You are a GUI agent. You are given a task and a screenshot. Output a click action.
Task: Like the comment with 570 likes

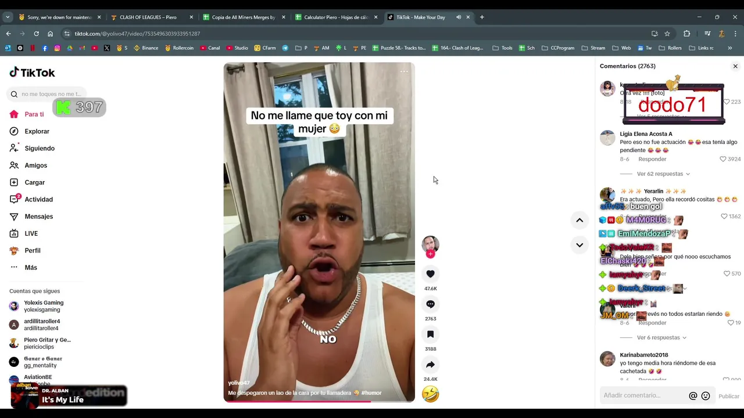pyautogui.click(x=727, y=273)
